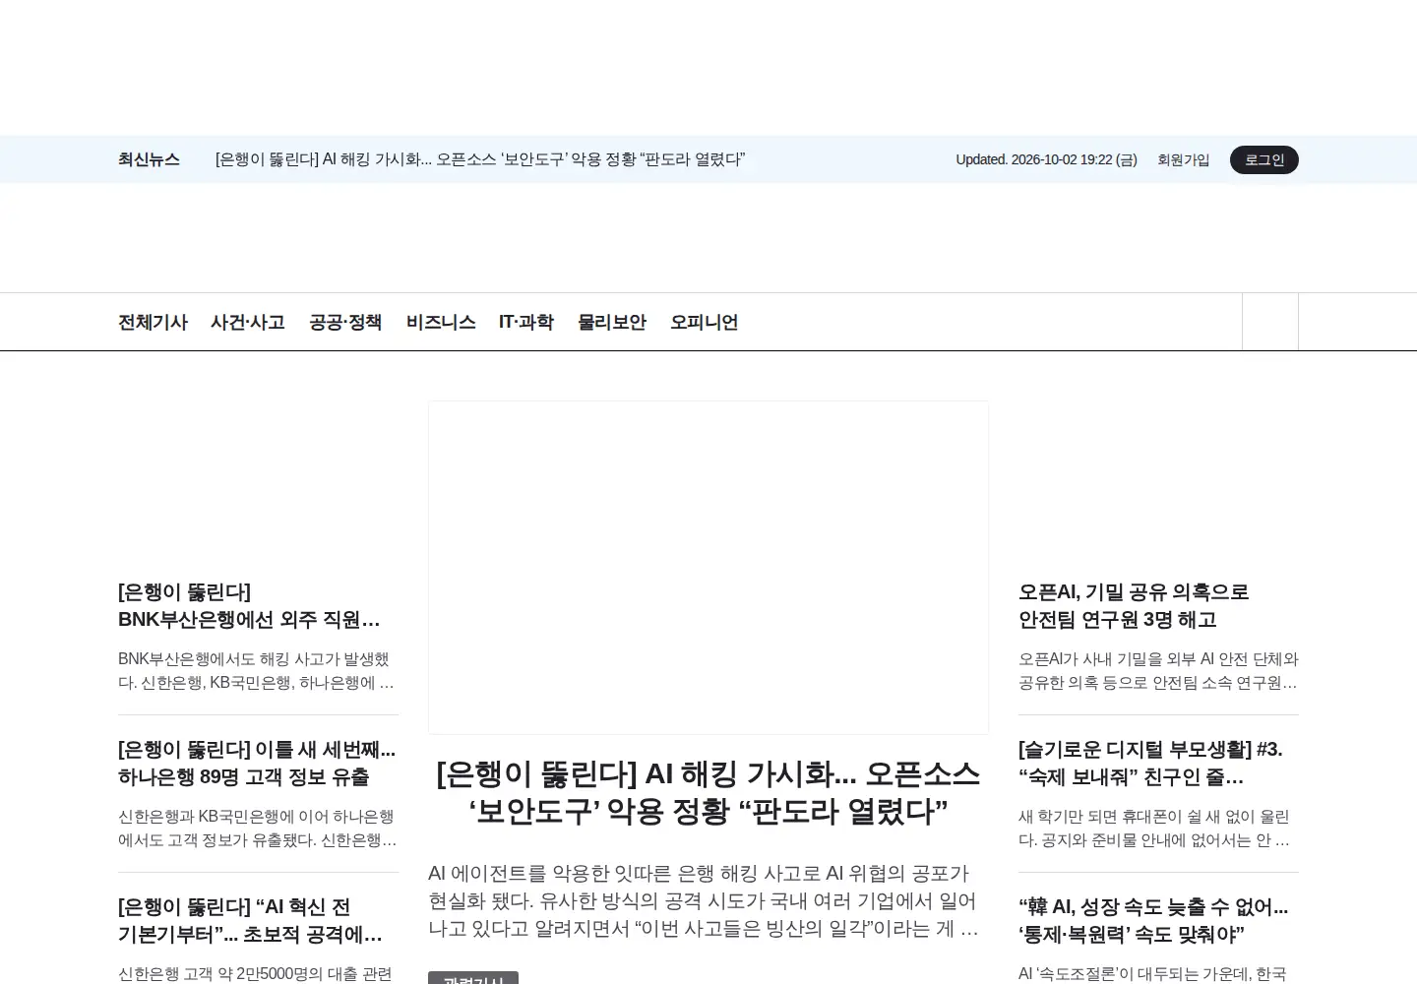
Task: Open the 전체기사 menu
Action: click(x=153, y=322)
